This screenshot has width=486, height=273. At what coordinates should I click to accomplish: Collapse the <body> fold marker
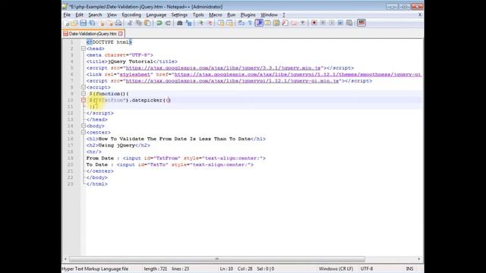pyautogui.click(x=84, y=126)
